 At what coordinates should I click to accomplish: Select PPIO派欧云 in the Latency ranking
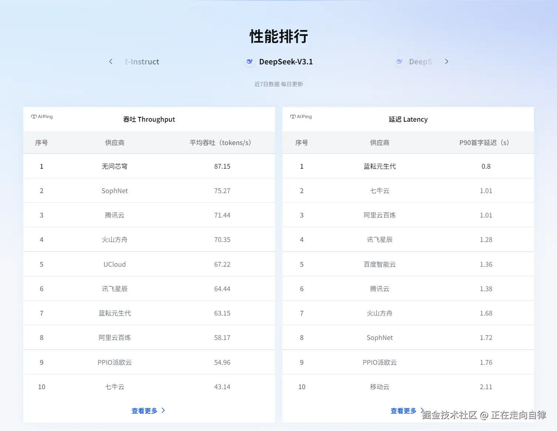pyautogui.click(x=380, y=363)
